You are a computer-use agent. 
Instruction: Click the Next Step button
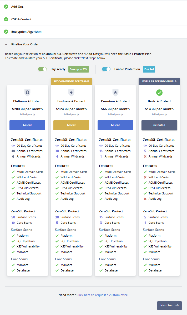tap(169, 305)
